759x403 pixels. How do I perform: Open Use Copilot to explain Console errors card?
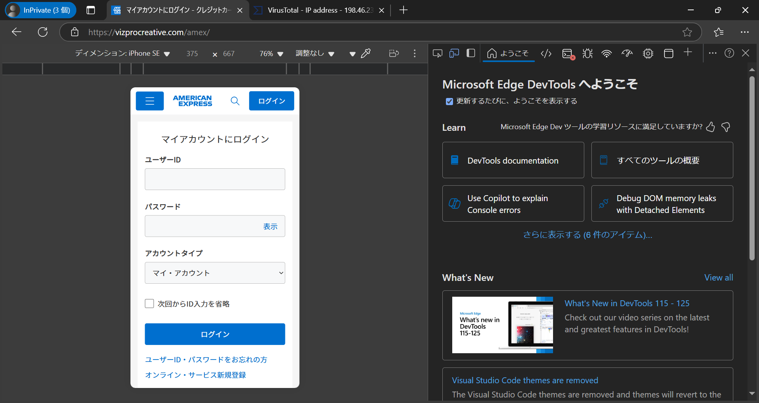pos(513,203)
